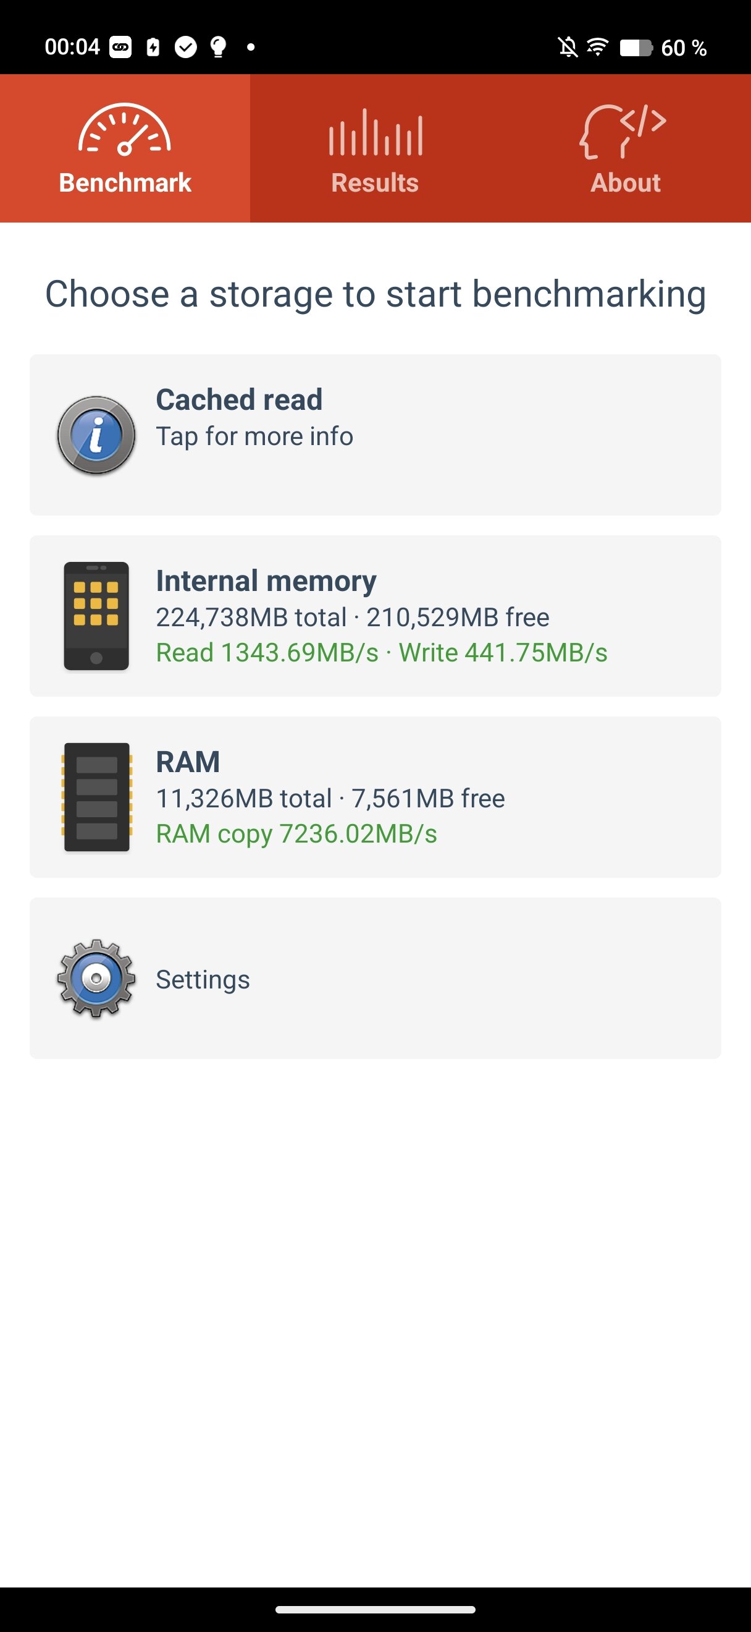Tap the Internal memory phone icon
This screenshot has height=1632, width=751.
click(96, 616)
